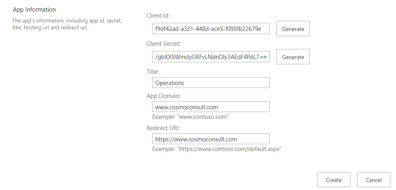Focus the Client Secret input field
Screen dimensions: 396x190
211,57
